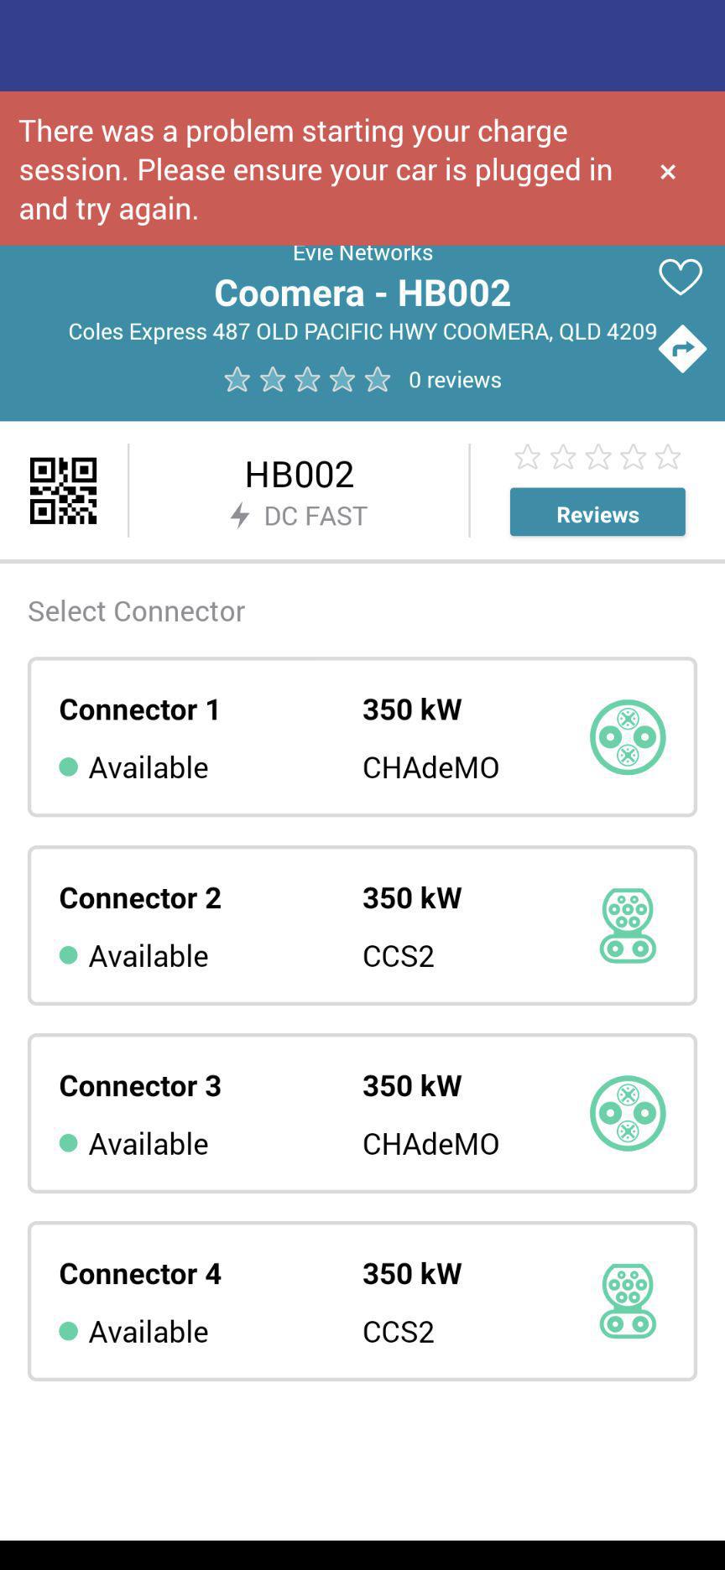Image resolution: width=725 pixels, height=1570 pixels.
Task: Choose the Connector 4 label
Action: [x=140, y=1273]
